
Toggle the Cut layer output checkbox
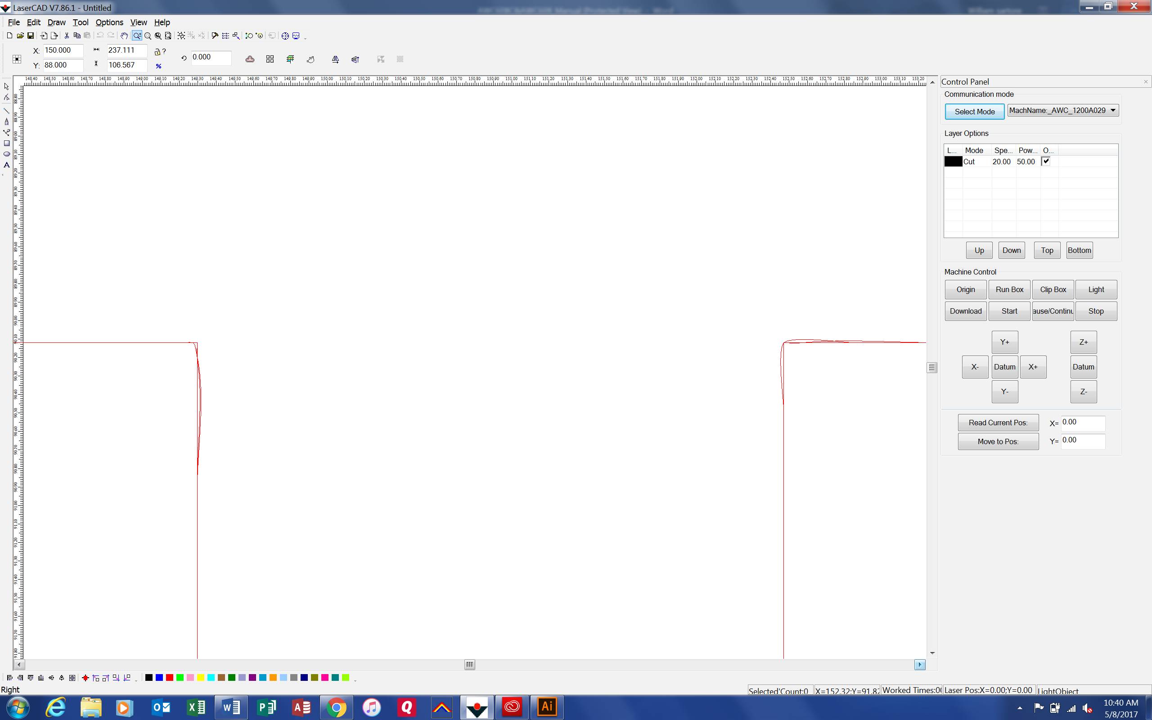tap(1045, 162)
